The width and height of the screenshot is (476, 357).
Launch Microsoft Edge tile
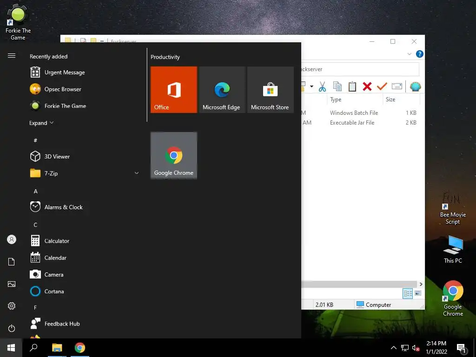222,90
